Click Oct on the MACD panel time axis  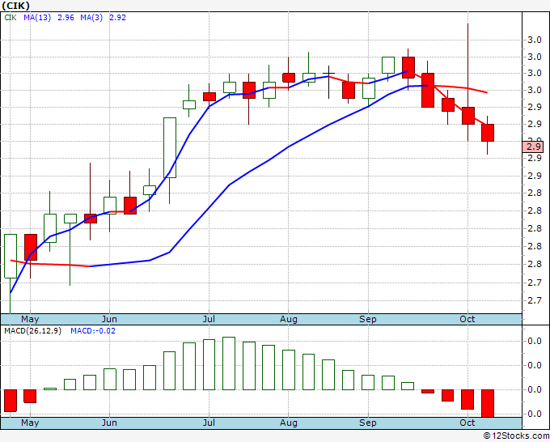coord(467,423)
